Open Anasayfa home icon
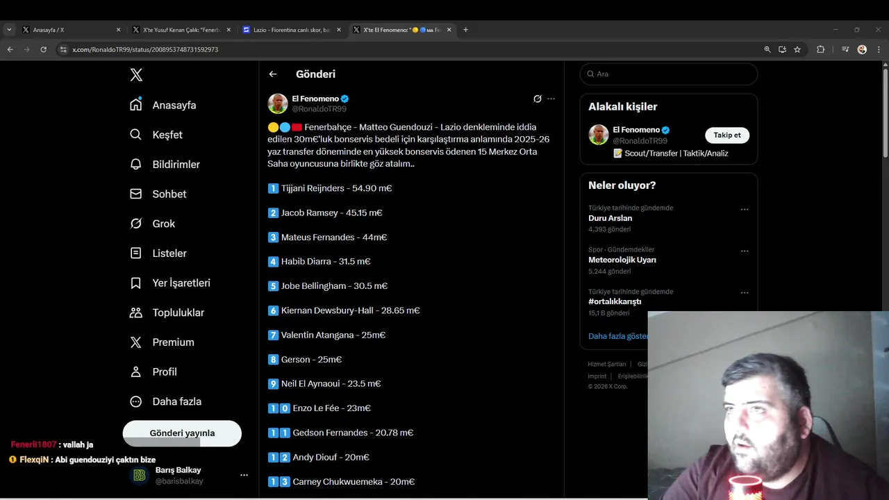This screenshot has width=889, height=500. 136,105
